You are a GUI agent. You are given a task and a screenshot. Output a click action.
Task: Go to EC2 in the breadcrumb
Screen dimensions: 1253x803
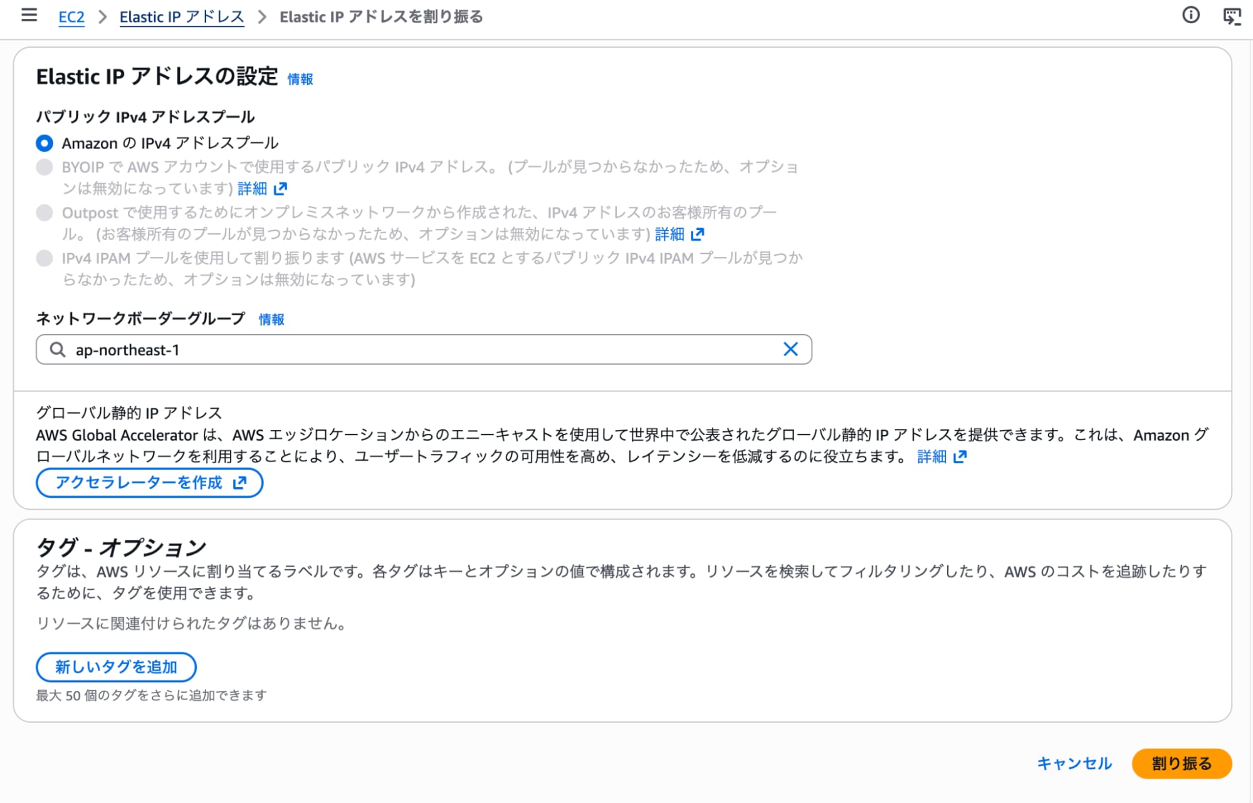pos(71,17)
